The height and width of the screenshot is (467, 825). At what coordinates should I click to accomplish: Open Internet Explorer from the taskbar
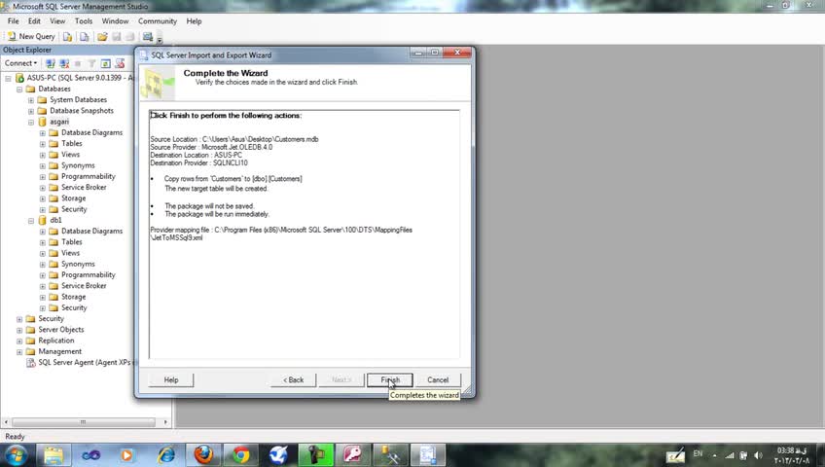click(166, 455)
